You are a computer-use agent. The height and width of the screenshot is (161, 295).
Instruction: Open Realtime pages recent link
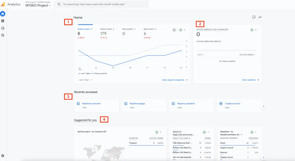point(137,104)
